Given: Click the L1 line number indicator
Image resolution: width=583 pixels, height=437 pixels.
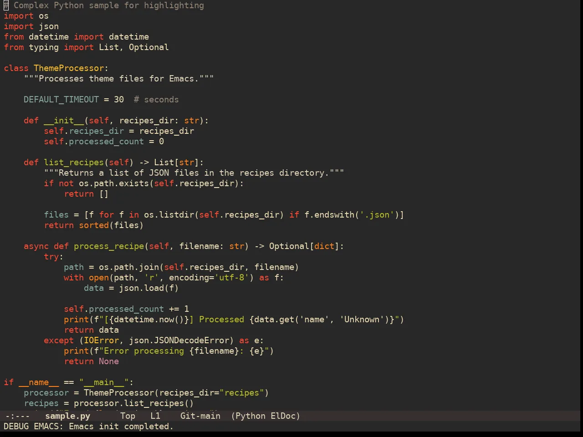Looking at the screenshot, I should coord(155,416).
